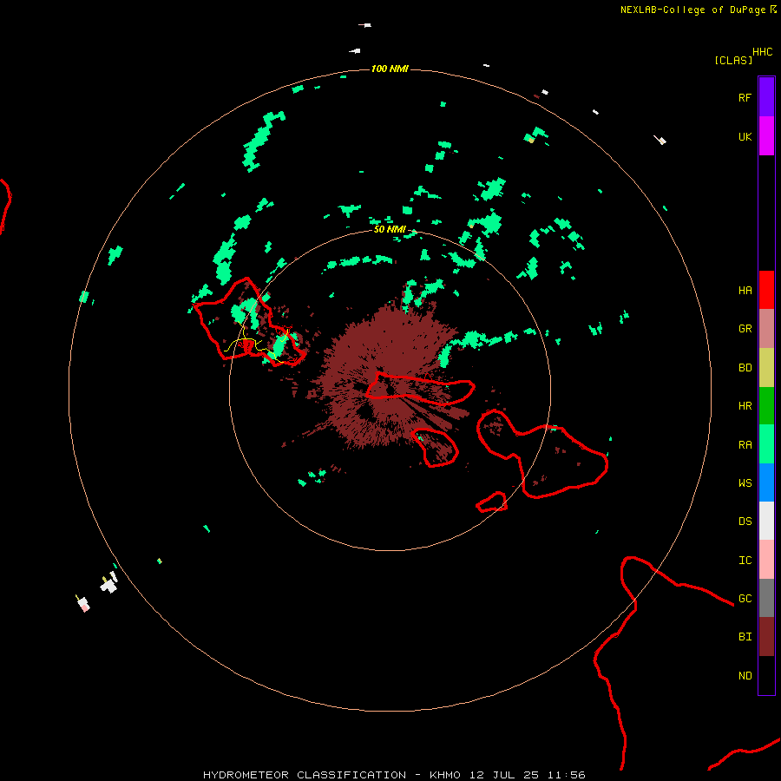781x781 pixels.
Task: Click the IC pink legend swatch
Action: click(x=766, y=560)
